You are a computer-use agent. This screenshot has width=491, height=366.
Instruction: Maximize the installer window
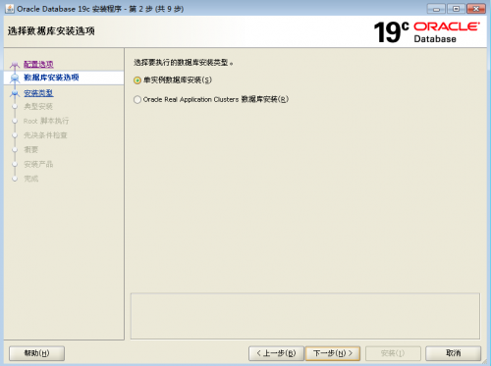[456, 9]
